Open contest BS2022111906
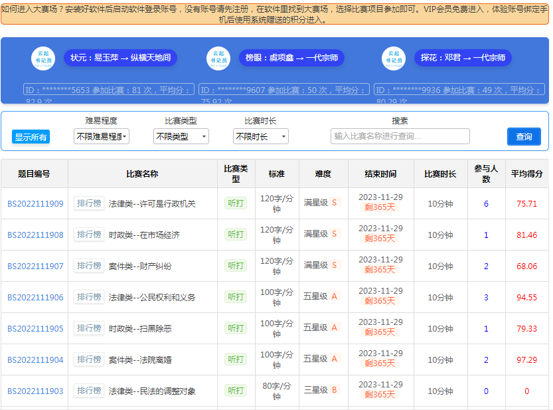The width and height of the screenshot is (553, 410). [35, 298]
